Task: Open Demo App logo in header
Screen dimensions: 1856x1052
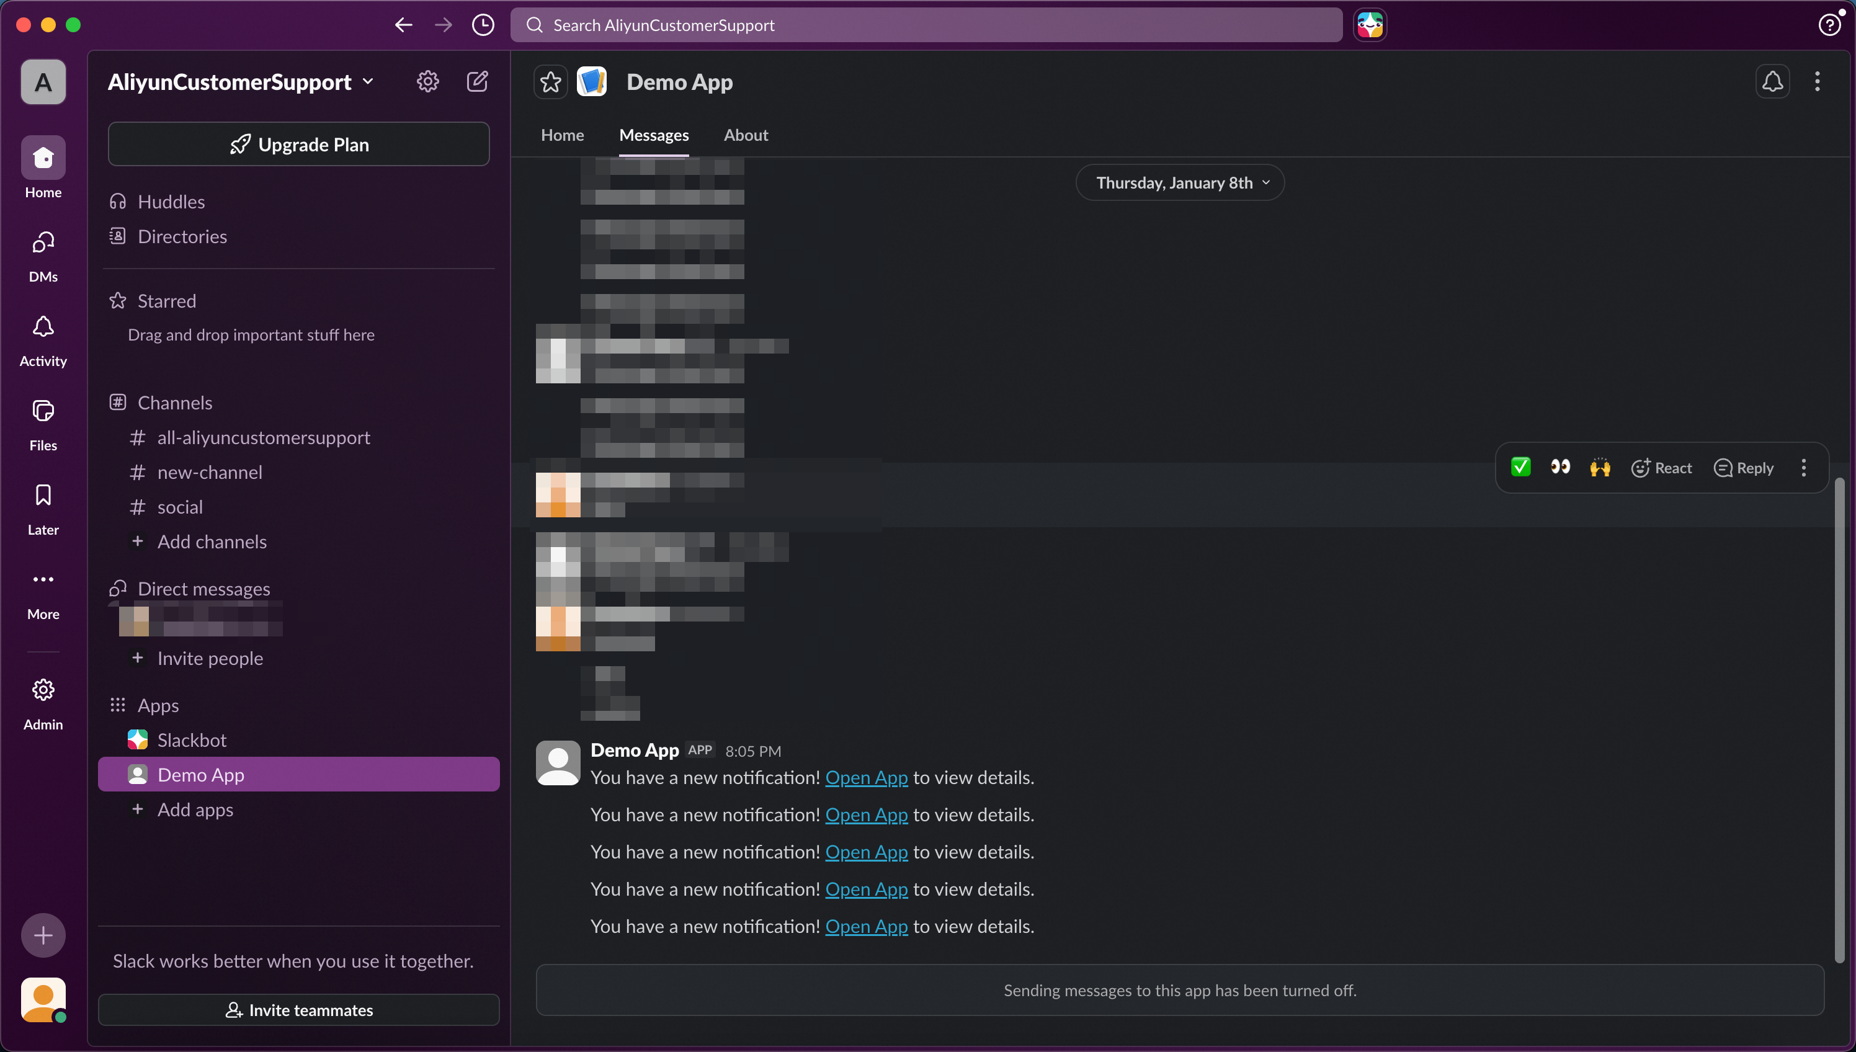Action: pos(592,82)
